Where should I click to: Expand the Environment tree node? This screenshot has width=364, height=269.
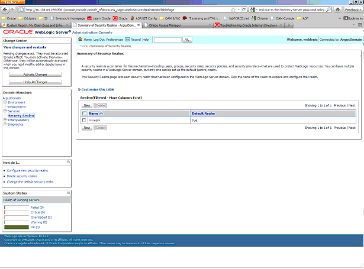(5, 102)
